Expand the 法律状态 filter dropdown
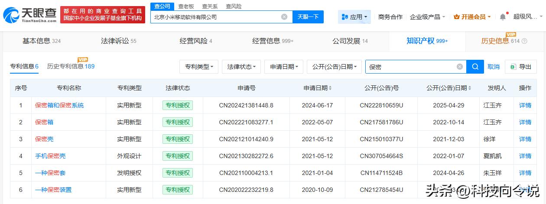The width and height of the screenshot is (546, 204). [x=241, y=67]
